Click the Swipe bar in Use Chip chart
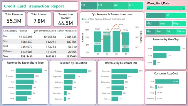 pos(167,48)
